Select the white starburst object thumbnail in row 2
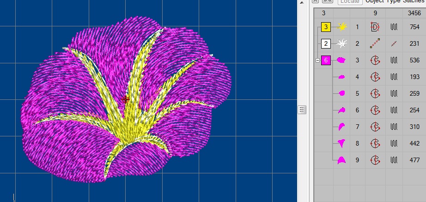The width and height of the screenshot is (426, 202). (342, 43)
